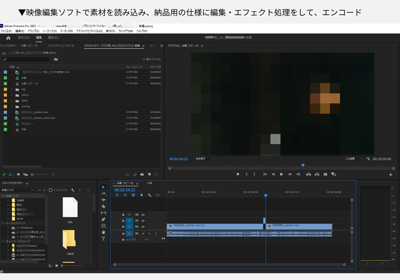The image size is (400, 280).
Task: Click the 読み込み workspace button
Action: 24,37
